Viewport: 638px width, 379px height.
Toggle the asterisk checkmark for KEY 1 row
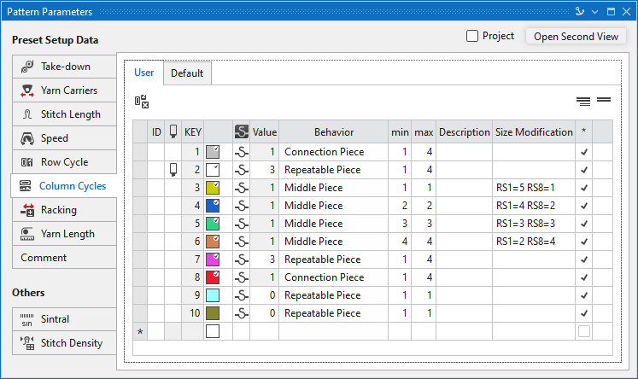[x=584, y=152]
